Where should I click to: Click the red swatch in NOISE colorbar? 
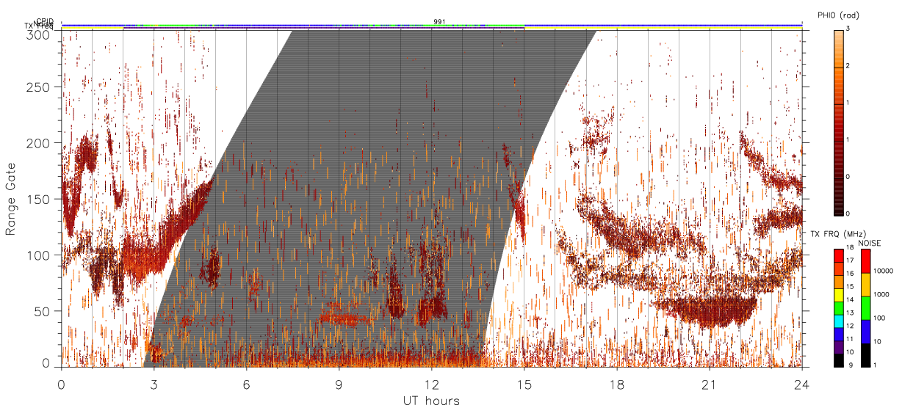[866, 261]
